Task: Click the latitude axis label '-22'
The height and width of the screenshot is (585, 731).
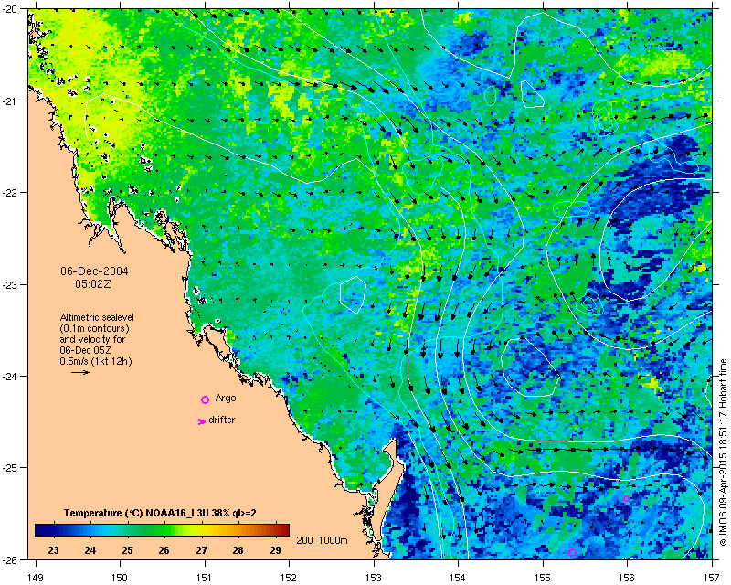Action: tap(9, 193)
